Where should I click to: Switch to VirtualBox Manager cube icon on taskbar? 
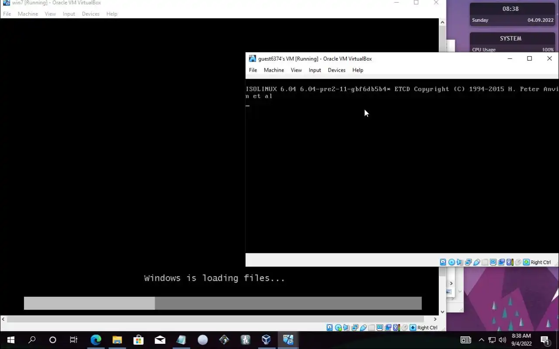266,340
